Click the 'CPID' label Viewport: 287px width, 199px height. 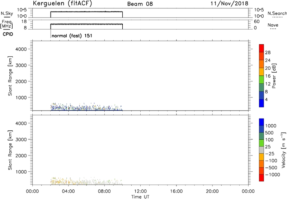8,34
